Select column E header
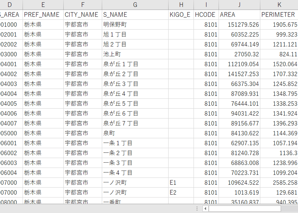Image resolution: width=298 pixels, height=213 pixels. (43, 5)
